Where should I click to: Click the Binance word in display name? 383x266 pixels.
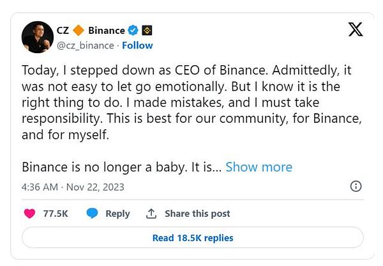tap(106, 30)
